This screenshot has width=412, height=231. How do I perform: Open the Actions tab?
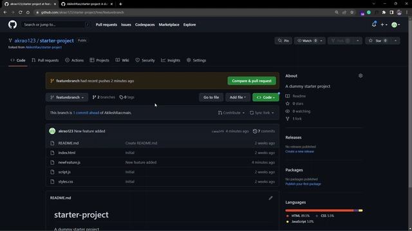click(75, 60)
